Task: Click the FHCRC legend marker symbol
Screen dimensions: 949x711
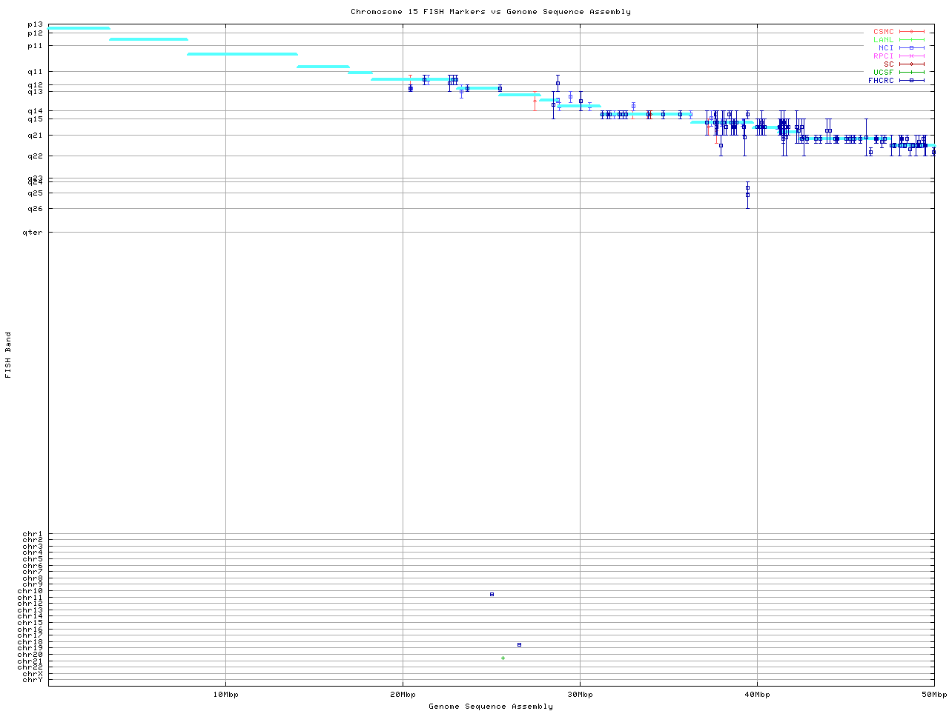Action: click(x=911, y=80)
